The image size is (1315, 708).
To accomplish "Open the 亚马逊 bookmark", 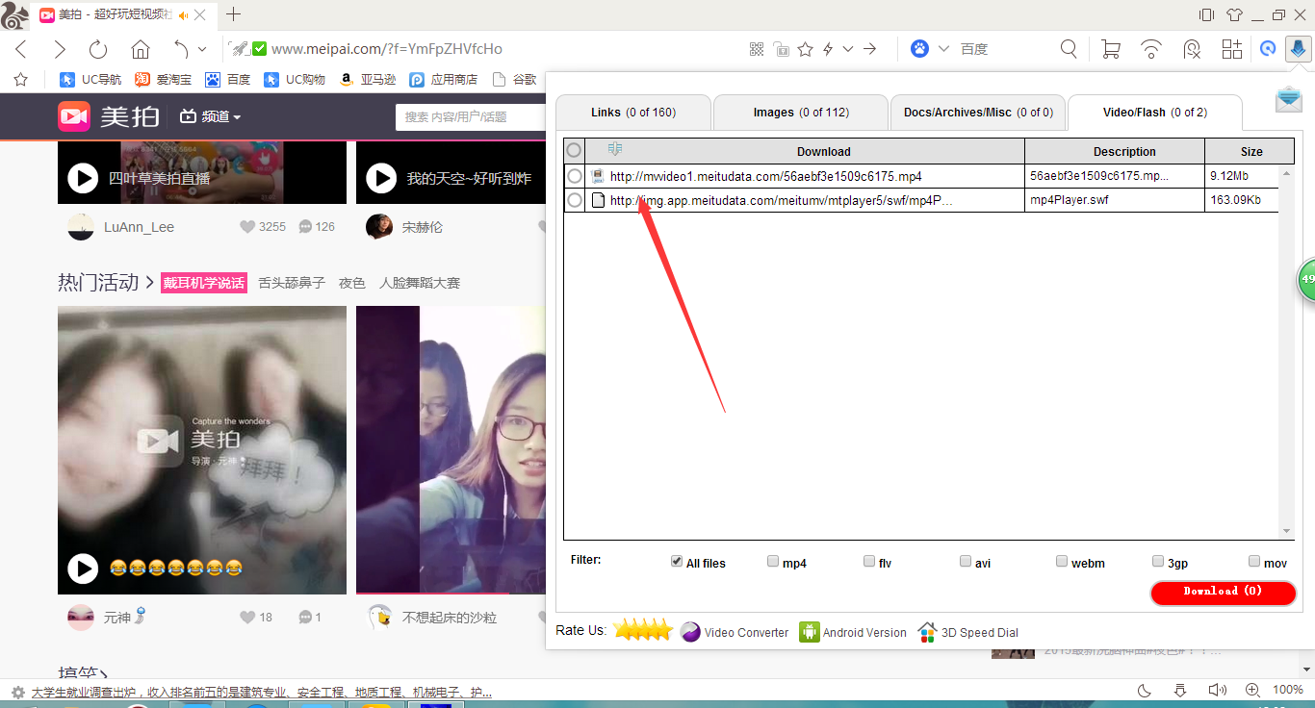I will pos(368,80).
